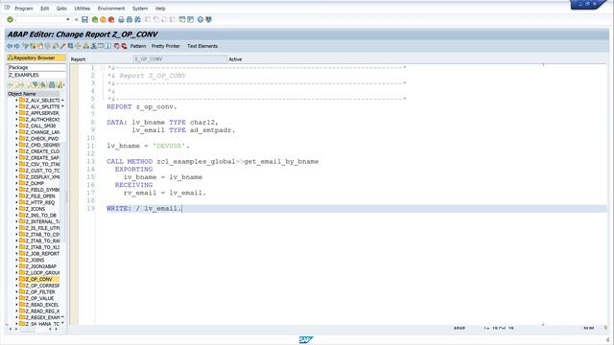
Task: Open the Utilities menu
Action: coord(83,9)
